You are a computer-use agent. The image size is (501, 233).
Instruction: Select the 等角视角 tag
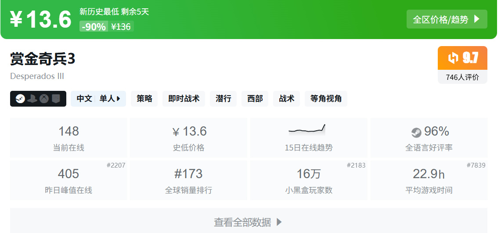tap(326, 99)
